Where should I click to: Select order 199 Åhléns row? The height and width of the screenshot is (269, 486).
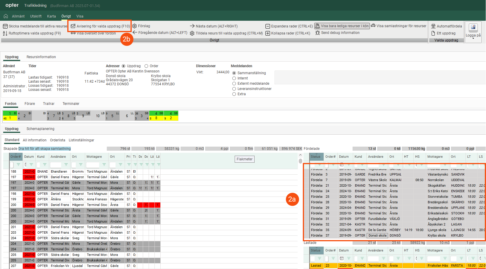click(x=85, y=199)
